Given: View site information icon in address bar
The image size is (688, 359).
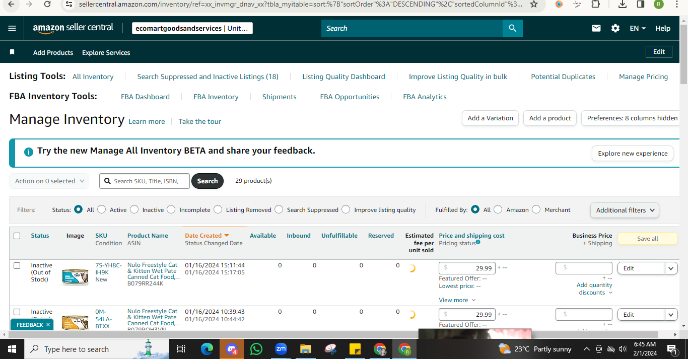Looking at the screenshot, I should pyautogui.click(x=70, y=4).
